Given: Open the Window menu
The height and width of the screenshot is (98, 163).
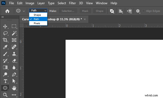Looking at the screenshot, I should 102,3.
